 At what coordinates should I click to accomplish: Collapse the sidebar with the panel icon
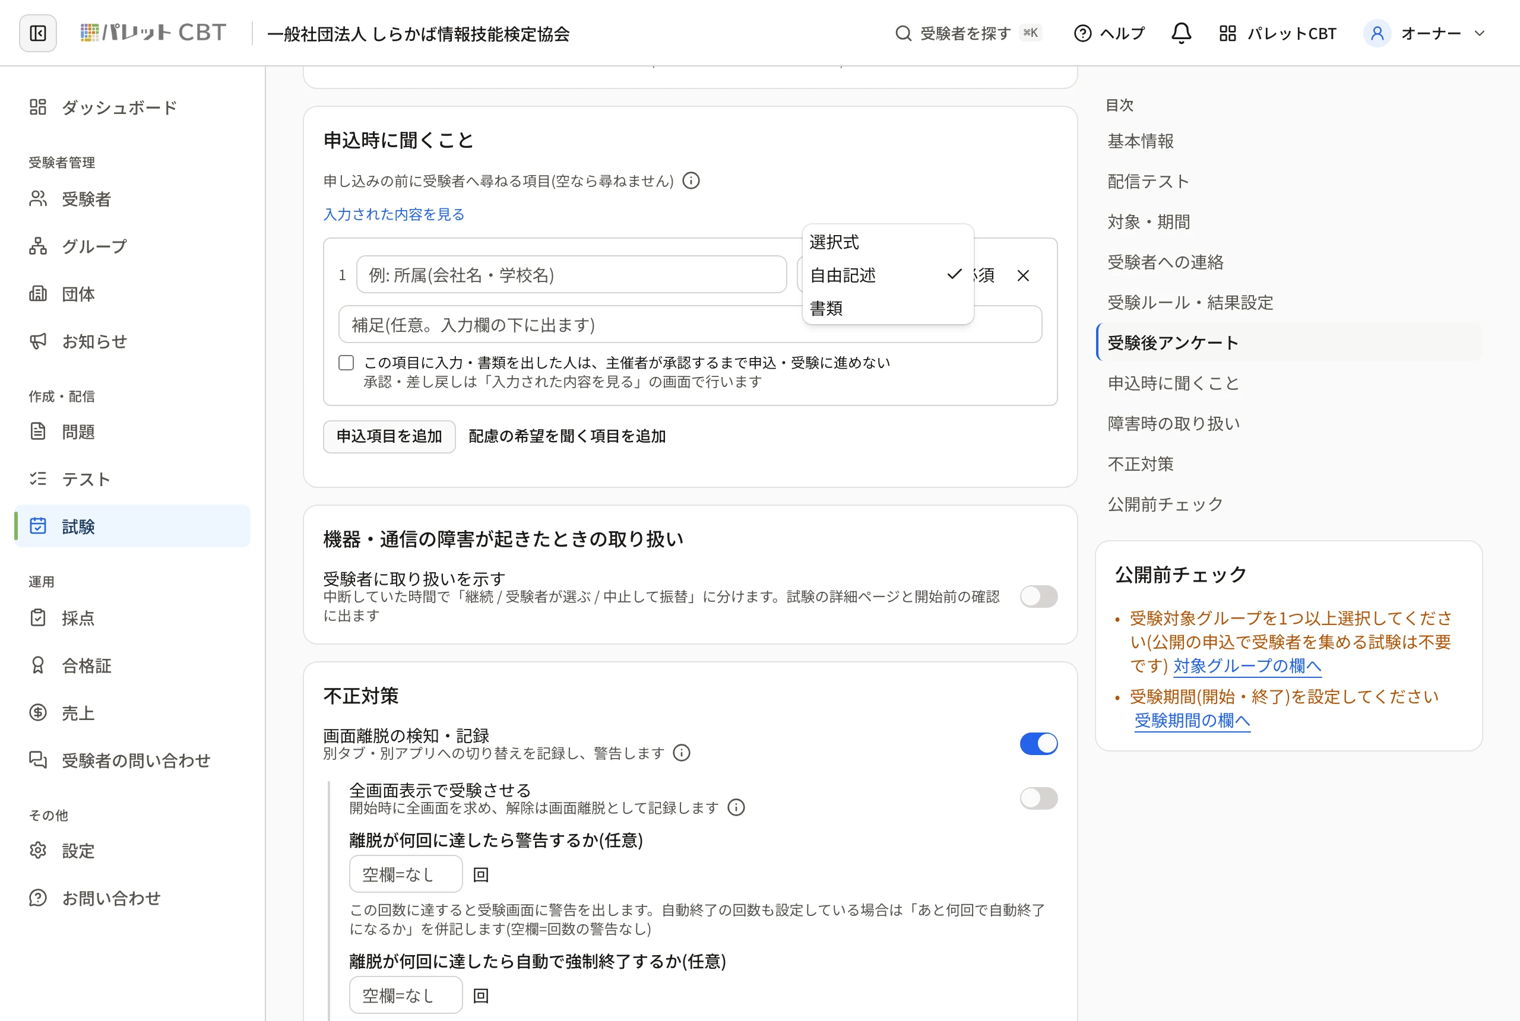[38, 33]
